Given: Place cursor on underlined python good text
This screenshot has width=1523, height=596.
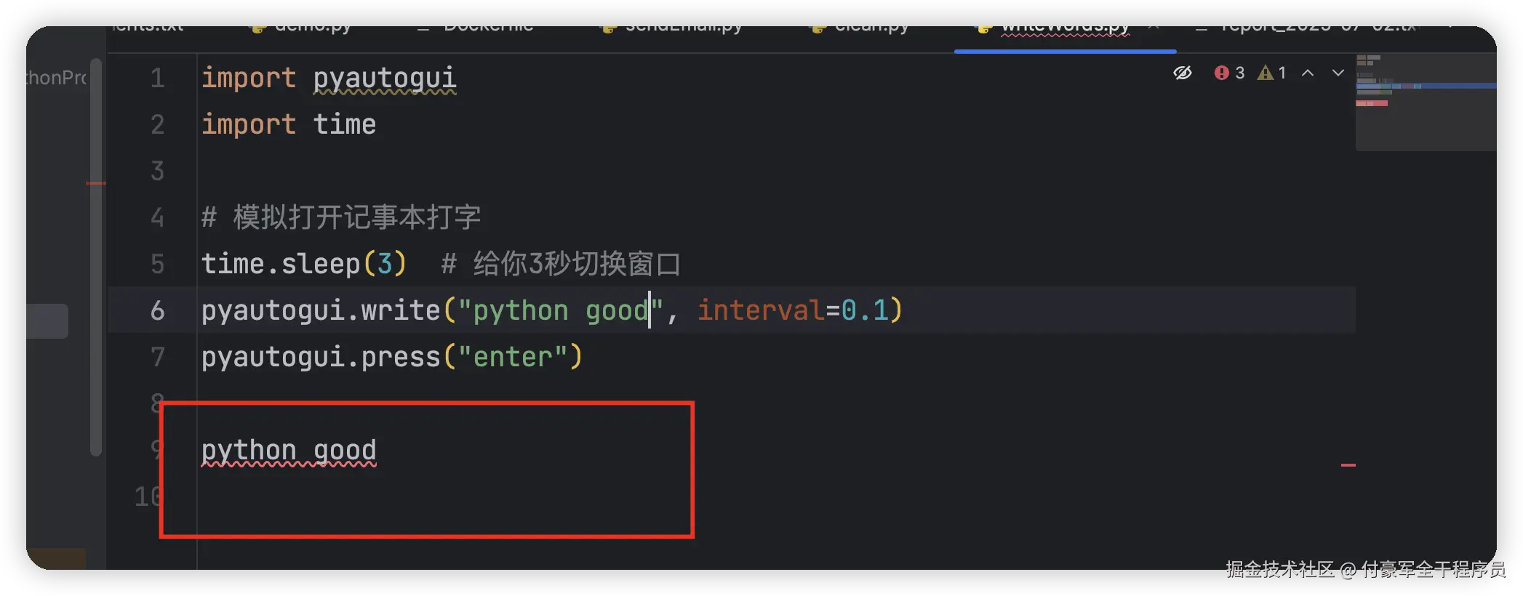Looking at the screenshot, I should 289,451.
